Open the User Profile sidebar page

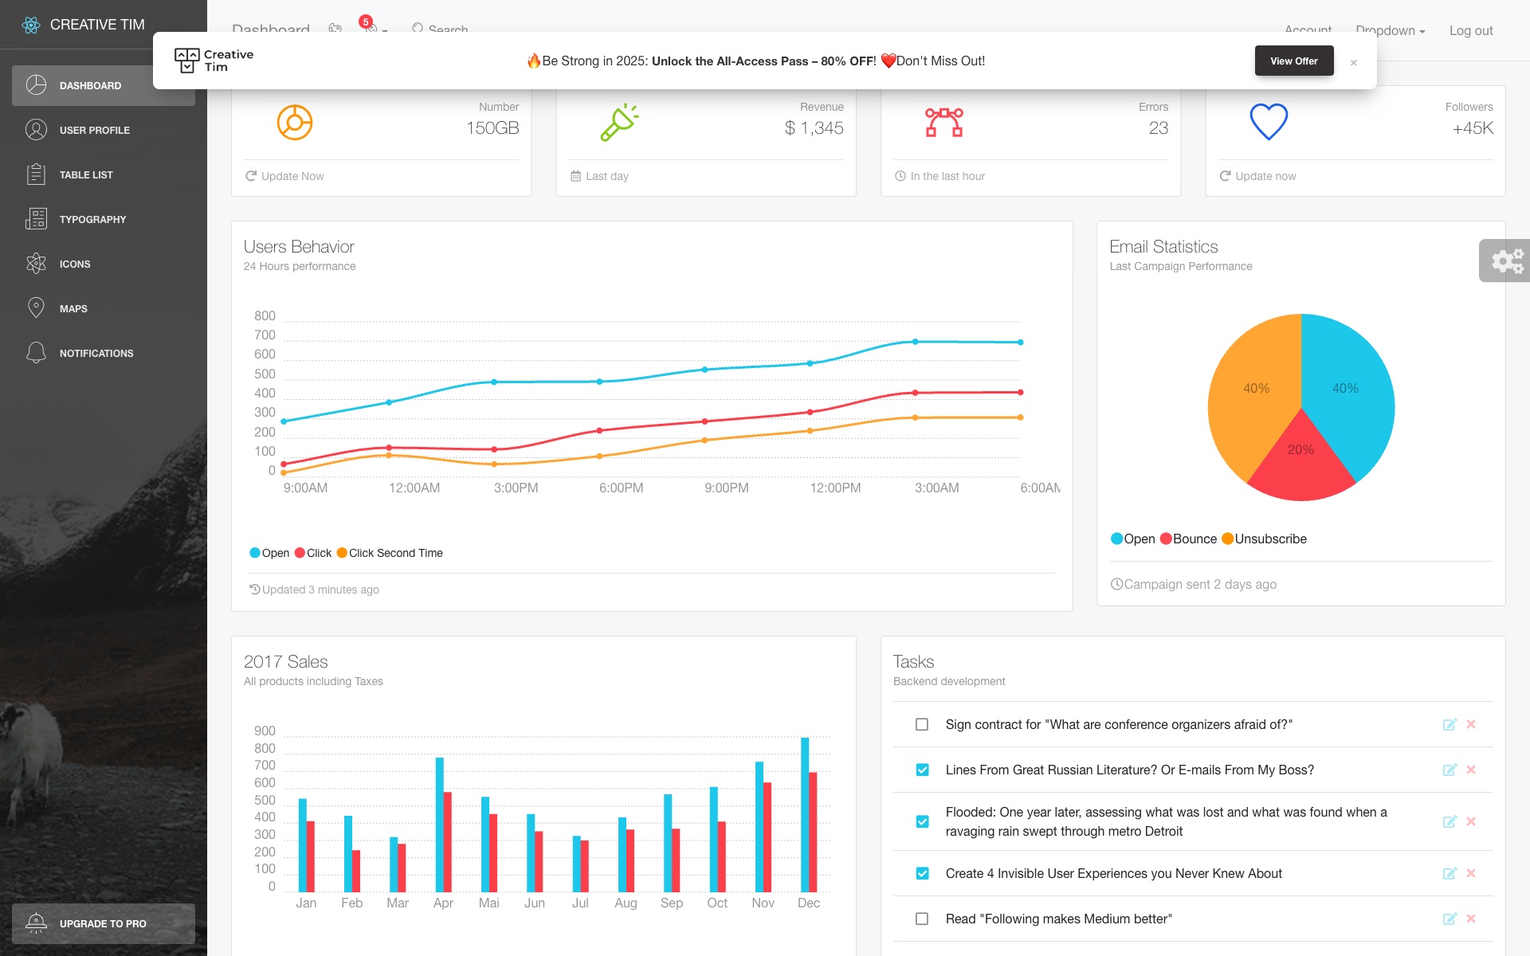tap(94, 130)
